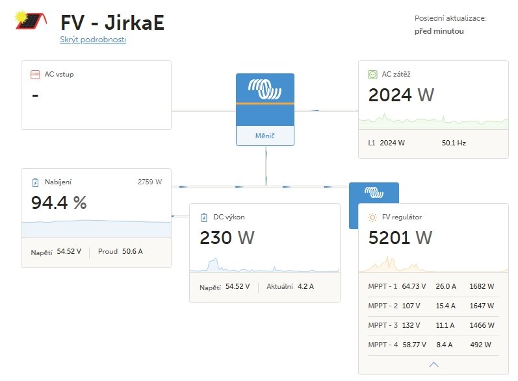The width and height of the screenshot is (518, 381).
Task: Click the 64.73 V MPPT voltage
Action: (x=413, y=286)
